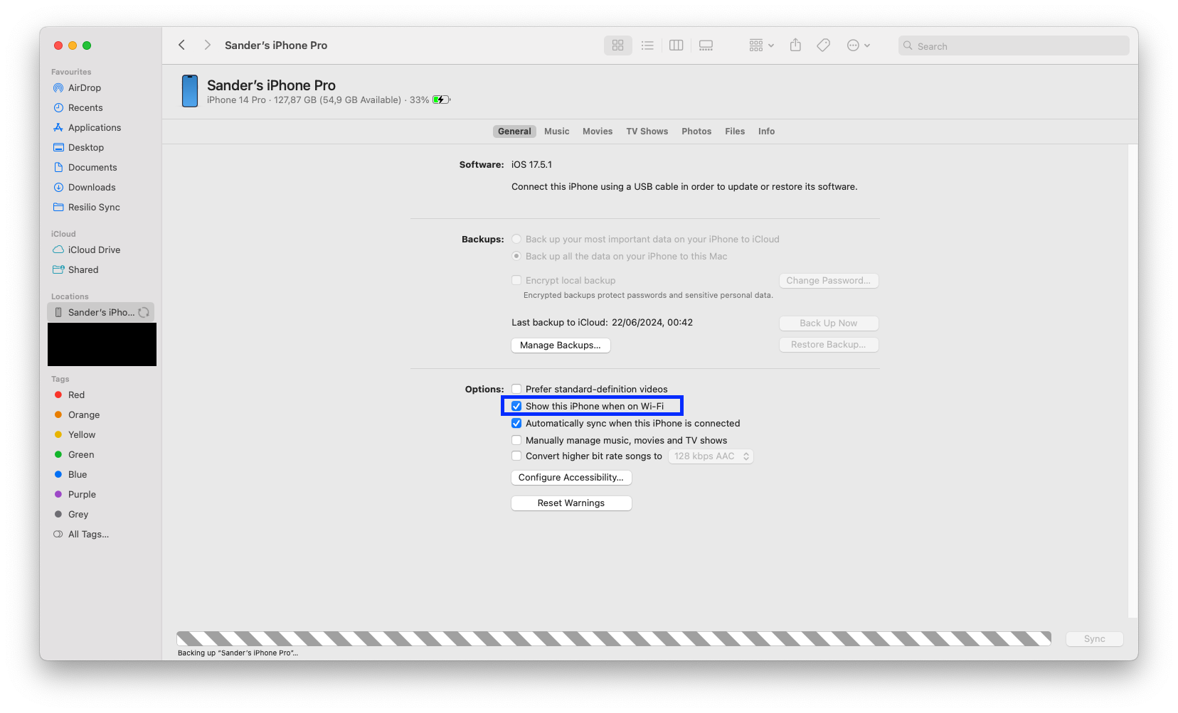Enable Manually manage music, movies and TV shows
The width and height of the screenshot is (1178, 713).
click(x=516, y=440)
